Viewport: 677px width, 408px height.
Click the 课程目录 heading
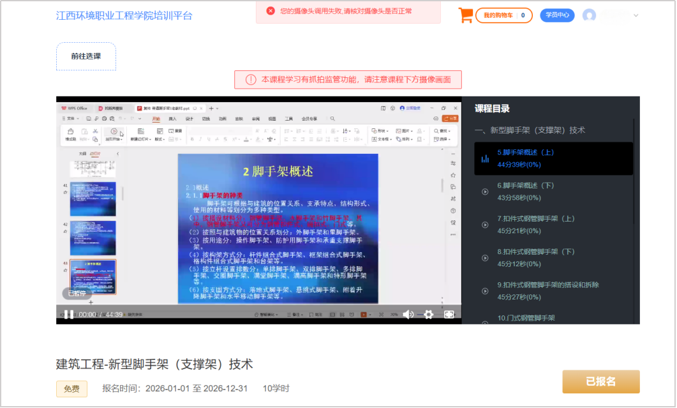(492, 109)
